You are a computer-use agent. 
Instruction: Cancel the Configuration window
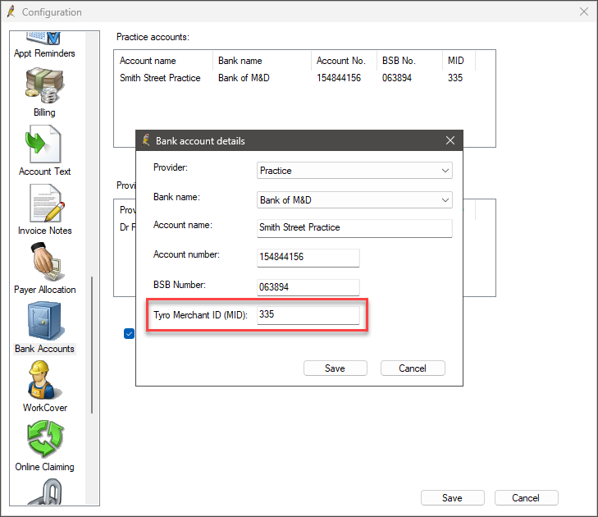point(526,498)
